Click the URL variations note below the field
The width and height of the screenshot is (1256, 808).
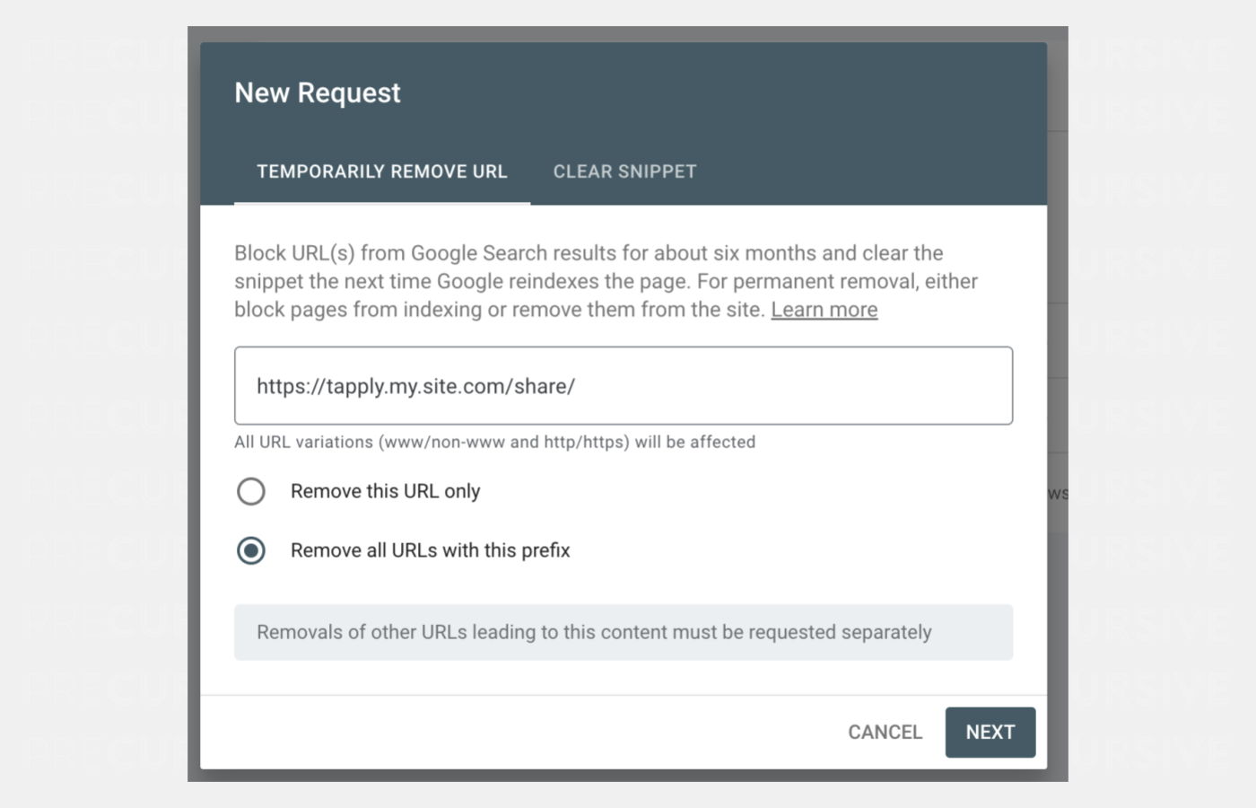(x=494, y=442)
